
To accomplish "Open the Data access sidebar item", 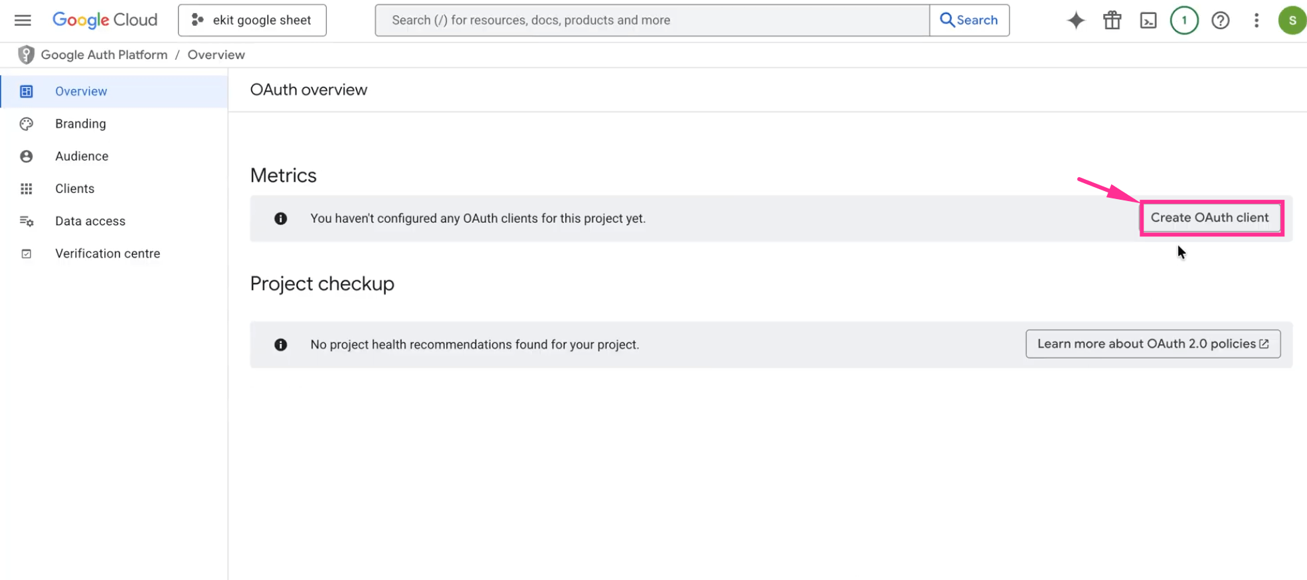I will 114,222.
